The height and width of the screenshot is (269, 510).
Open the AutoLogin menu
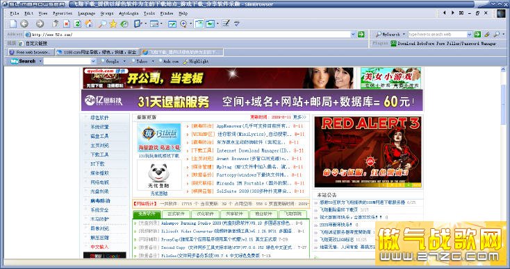[129, 13]
